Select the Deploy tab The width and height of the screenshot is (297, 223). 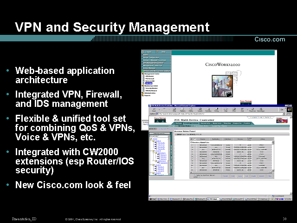[x=227, y=123]
